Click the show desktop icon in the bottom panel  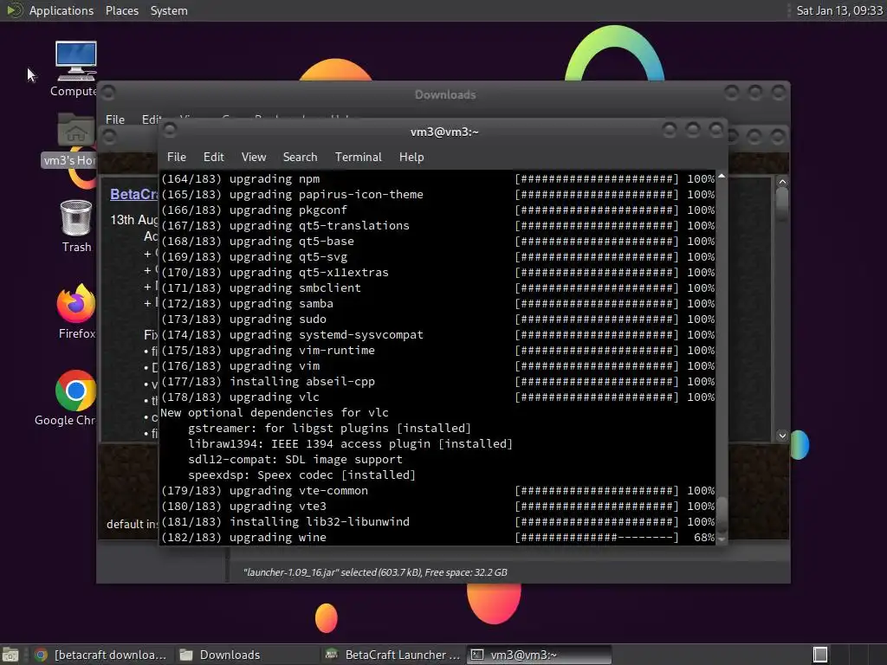(x=10, y=655)
